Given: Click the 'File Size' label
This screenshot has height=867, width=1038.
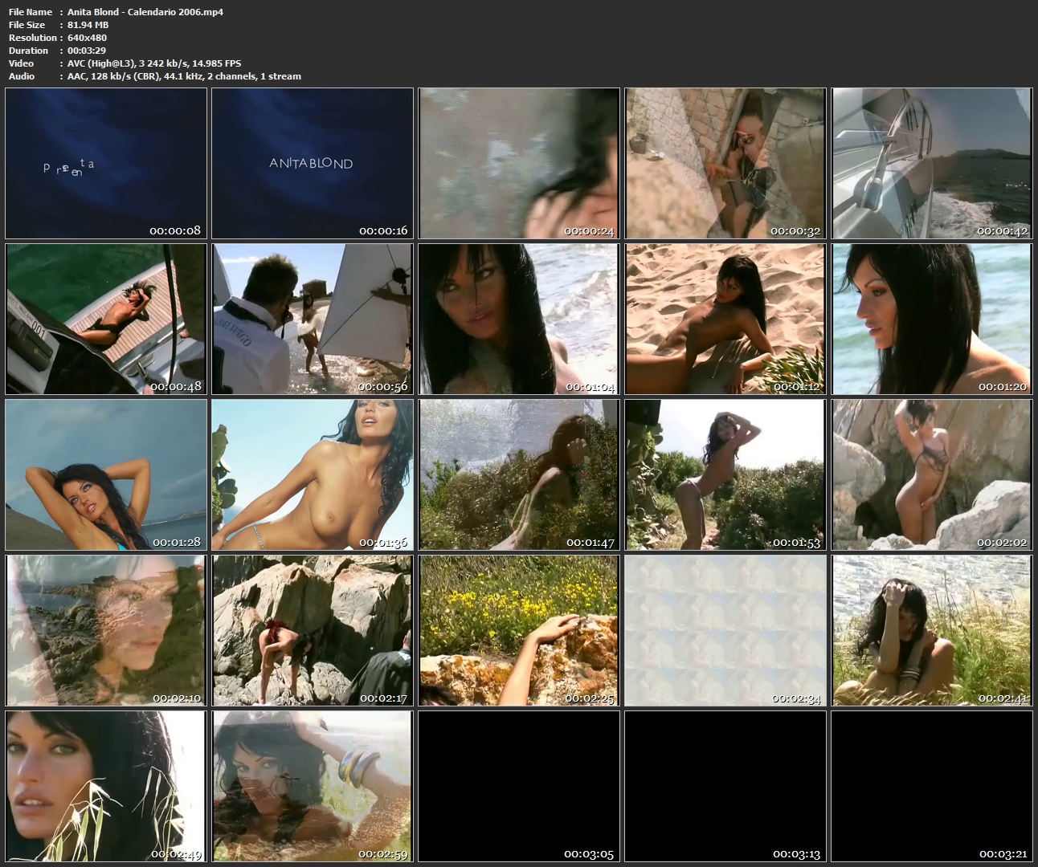Looking at the screenshot, I should click(x=27, y=25).
